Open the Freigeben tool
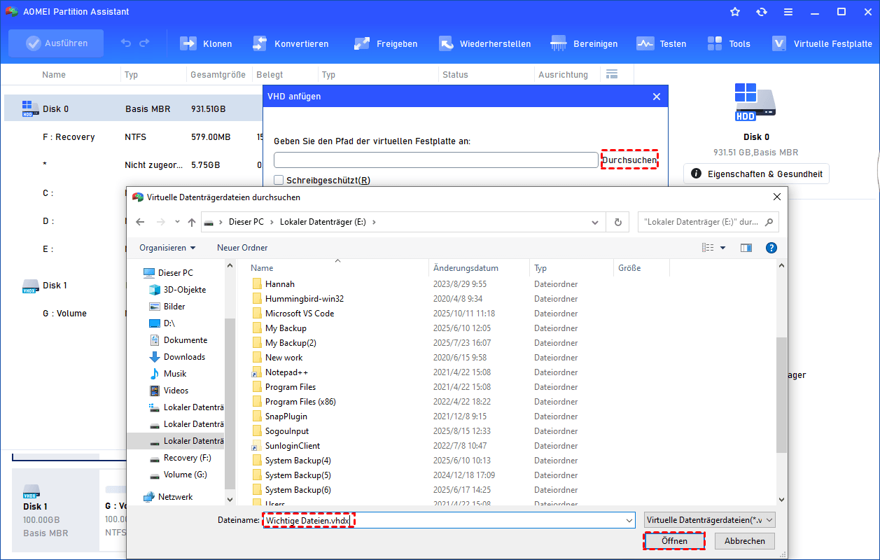The width and height of the screenshot is (880, 560). point(385,43)
